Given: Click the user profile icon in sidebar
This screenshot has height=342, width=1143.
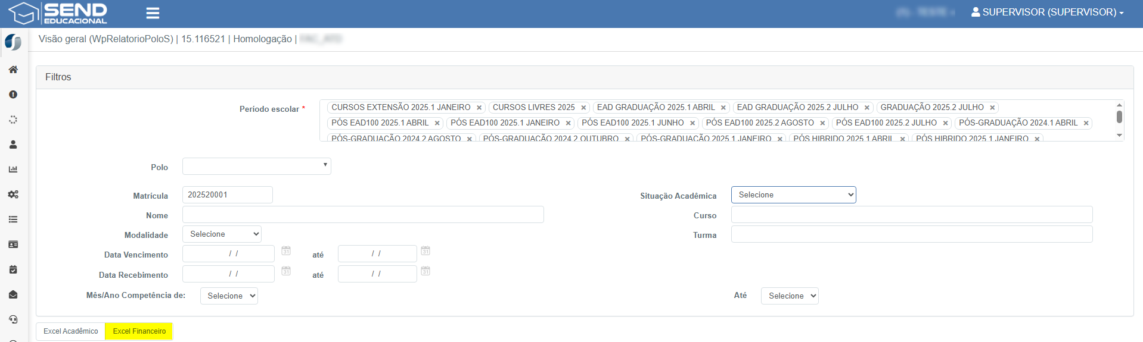Looking at the screenshot, I should click(x=13, y=145).
